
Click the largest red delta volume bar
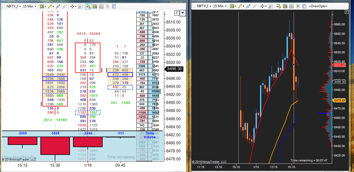coord(55,145)
